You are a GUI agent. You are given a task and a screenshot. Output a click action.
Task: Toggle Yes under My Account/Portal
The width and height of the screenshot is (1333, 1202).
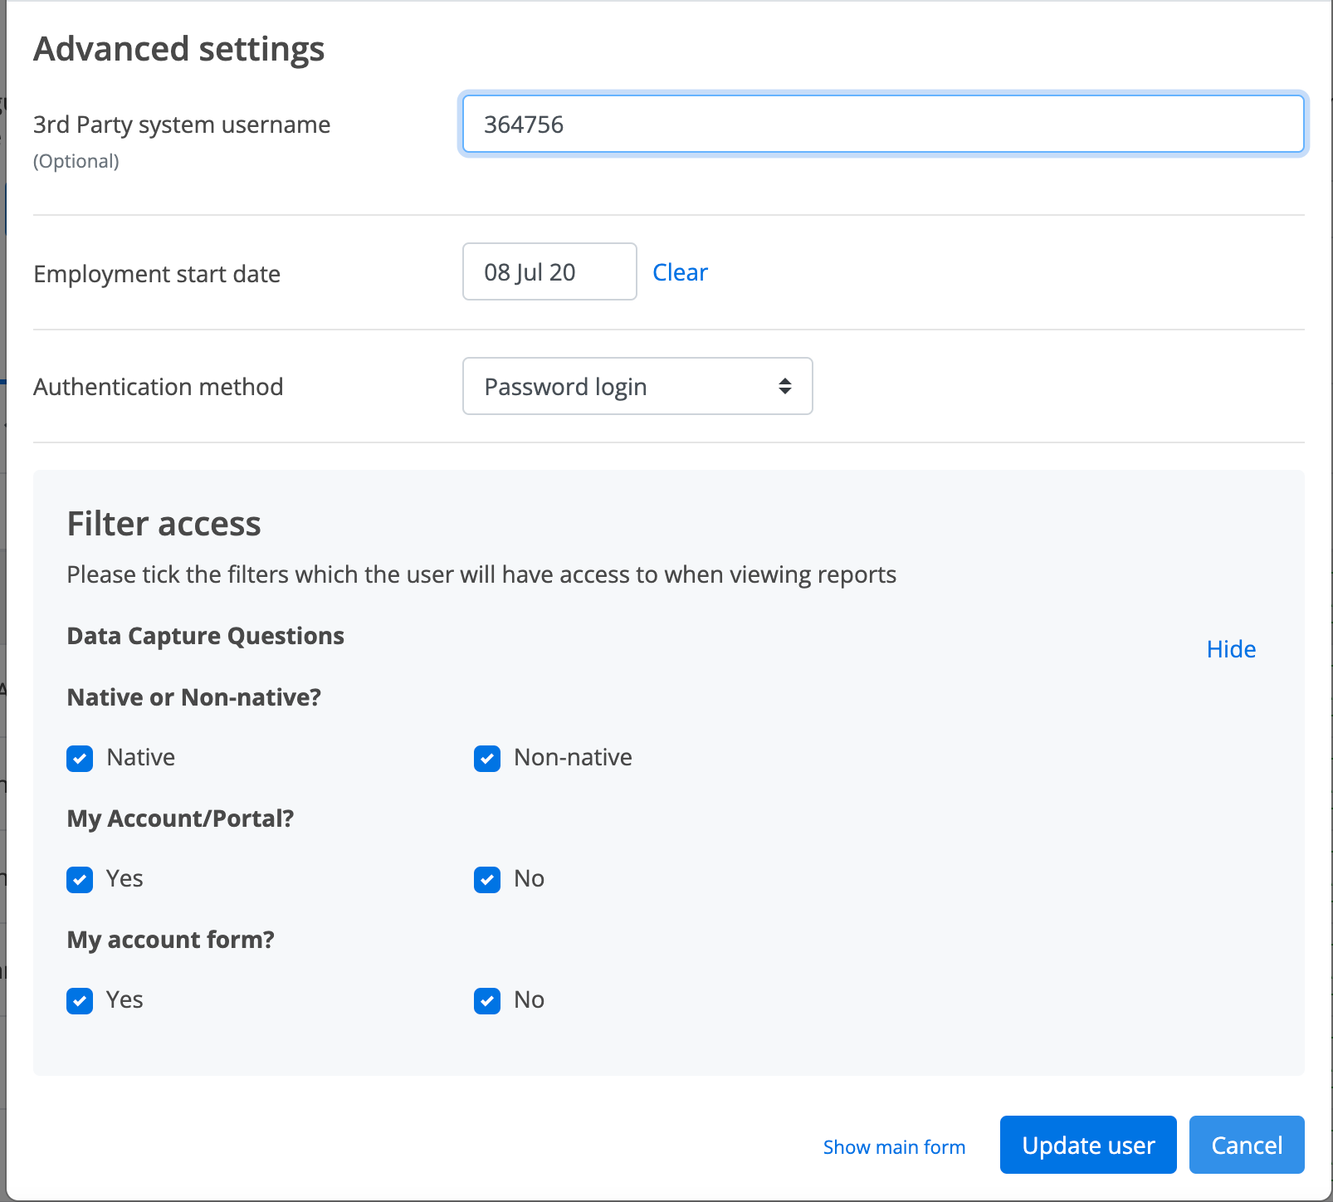tap(80, 879)
